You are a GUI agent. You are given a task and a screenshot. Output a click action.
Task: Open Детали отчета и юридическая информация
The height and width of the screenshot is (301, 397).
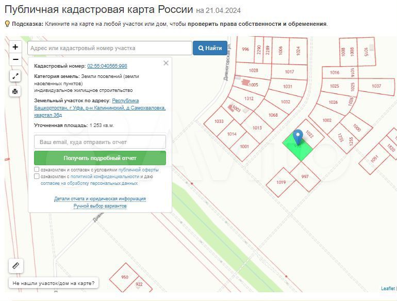click(x=100, y=199)
